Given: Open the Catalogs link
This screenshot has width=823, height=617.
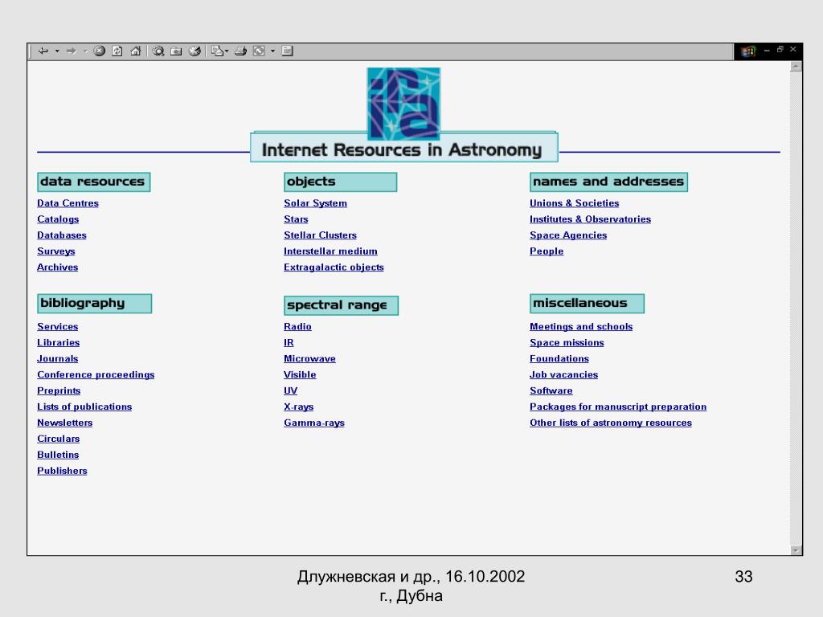Looking at the screenshot, I should coord(58,219).
